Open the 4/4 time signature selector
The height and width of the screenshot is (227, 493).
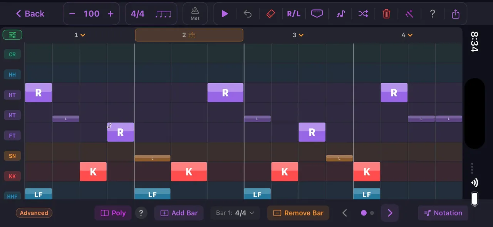point(138,14)
